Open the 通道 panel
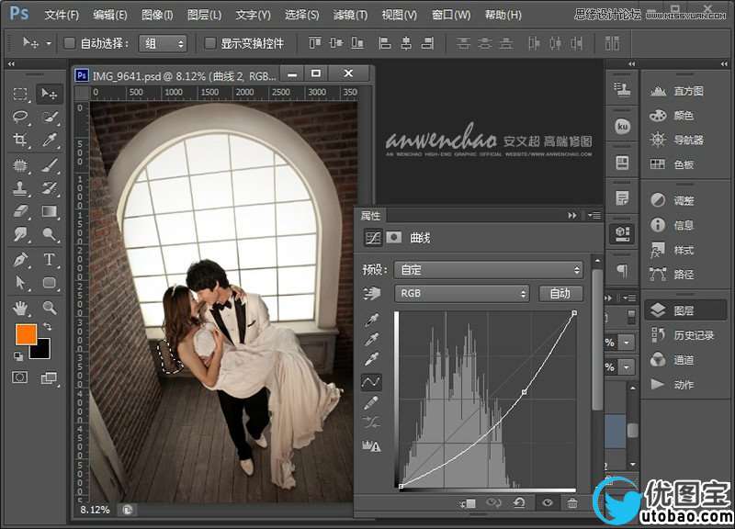735x529 pixels. (x=673, y=360)
